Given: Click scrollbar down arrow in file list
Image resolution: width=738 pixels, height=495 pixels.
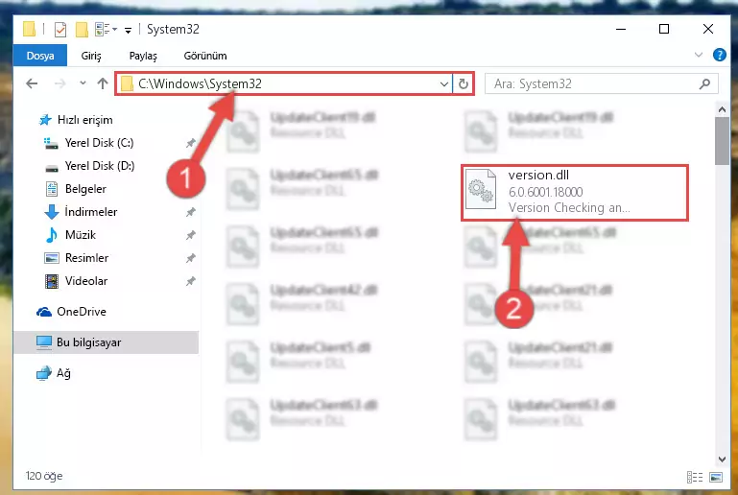Looking at the screenshot, I should (x=722, y=459).
